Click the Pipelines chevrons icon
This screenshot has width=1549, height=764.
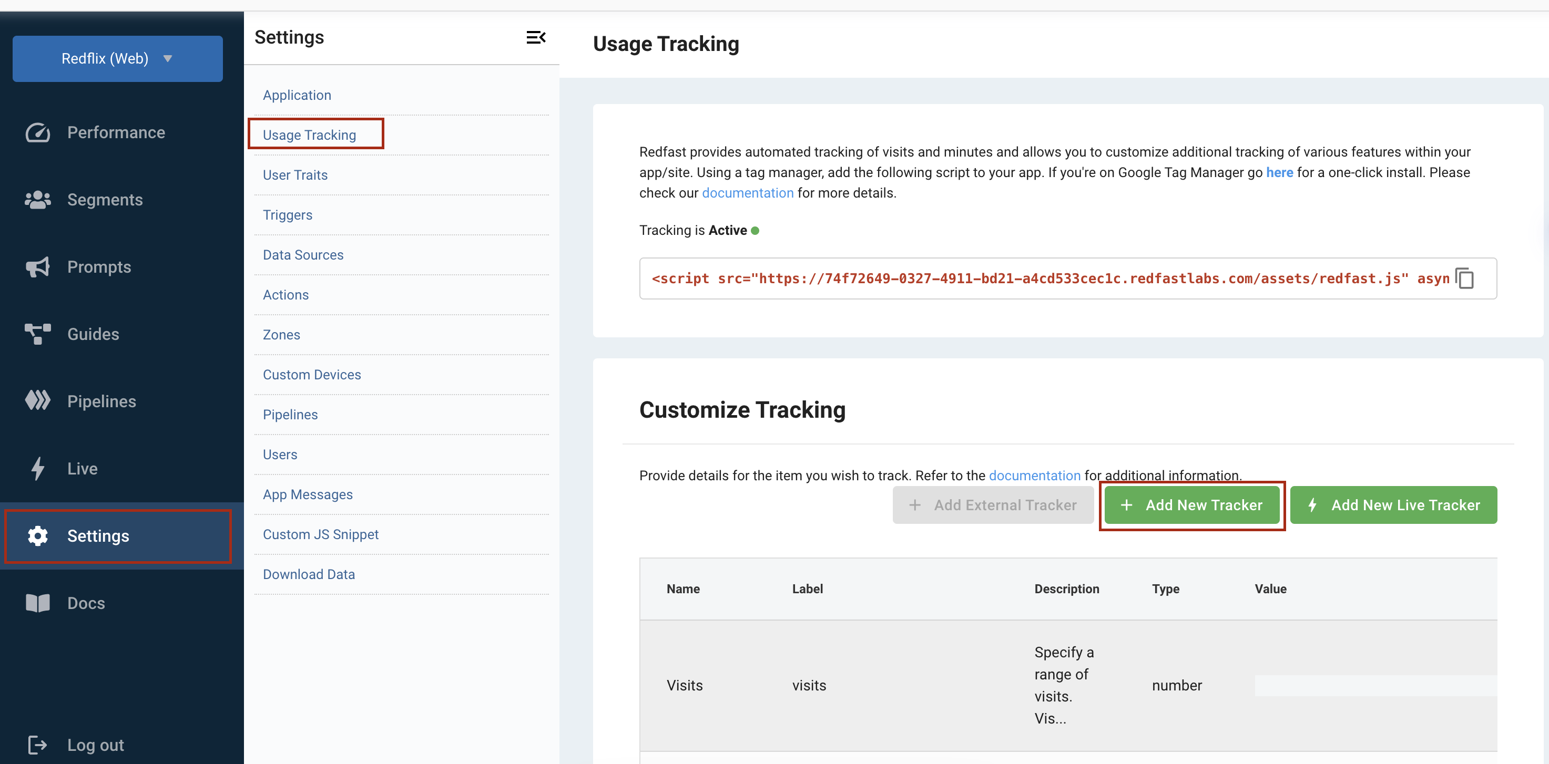[37, 401]
